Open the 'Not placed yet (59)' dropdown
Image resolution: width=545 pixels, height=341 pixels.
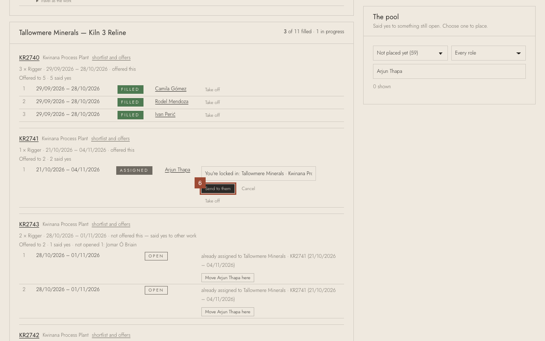410,53
